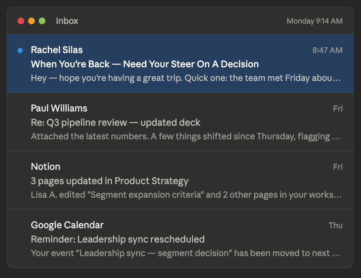Click the Thu date on Calendar email
The width and height of the screenshot is (361, 278).
tap(335, 226)
